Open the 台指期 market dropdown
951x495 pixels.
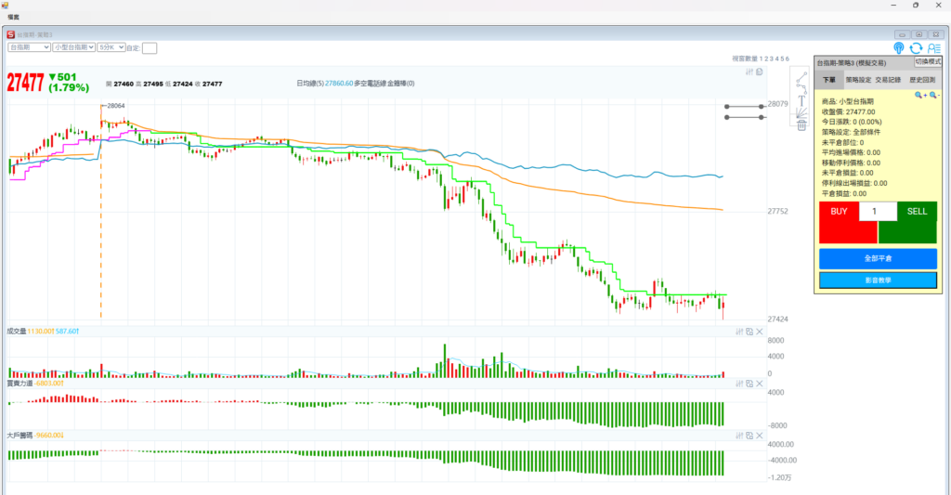pyautogui.click(x=27, y=46)
